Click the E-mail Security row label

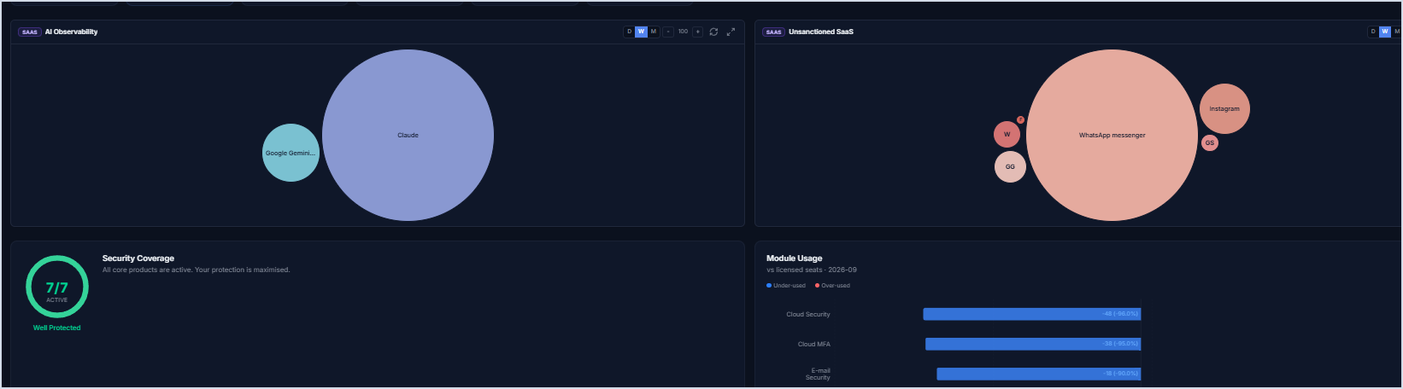pyautogui.click(x=818, y=374)
